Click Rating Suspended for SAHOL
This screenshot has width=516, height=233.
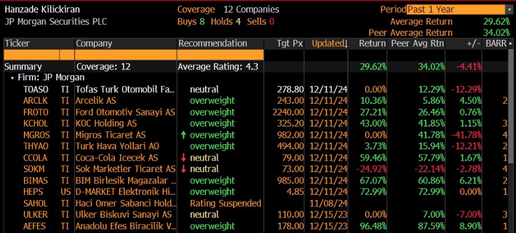[226, 203]
